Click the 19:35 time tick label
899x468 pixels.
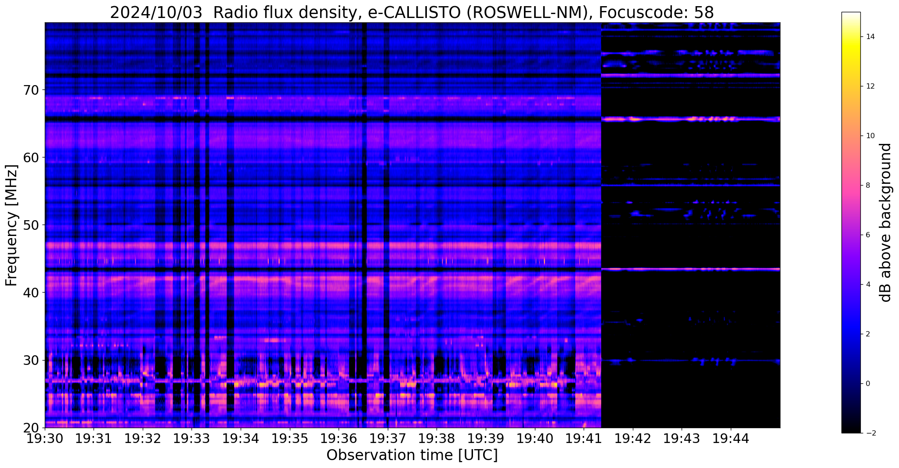[x=290, y=438]
